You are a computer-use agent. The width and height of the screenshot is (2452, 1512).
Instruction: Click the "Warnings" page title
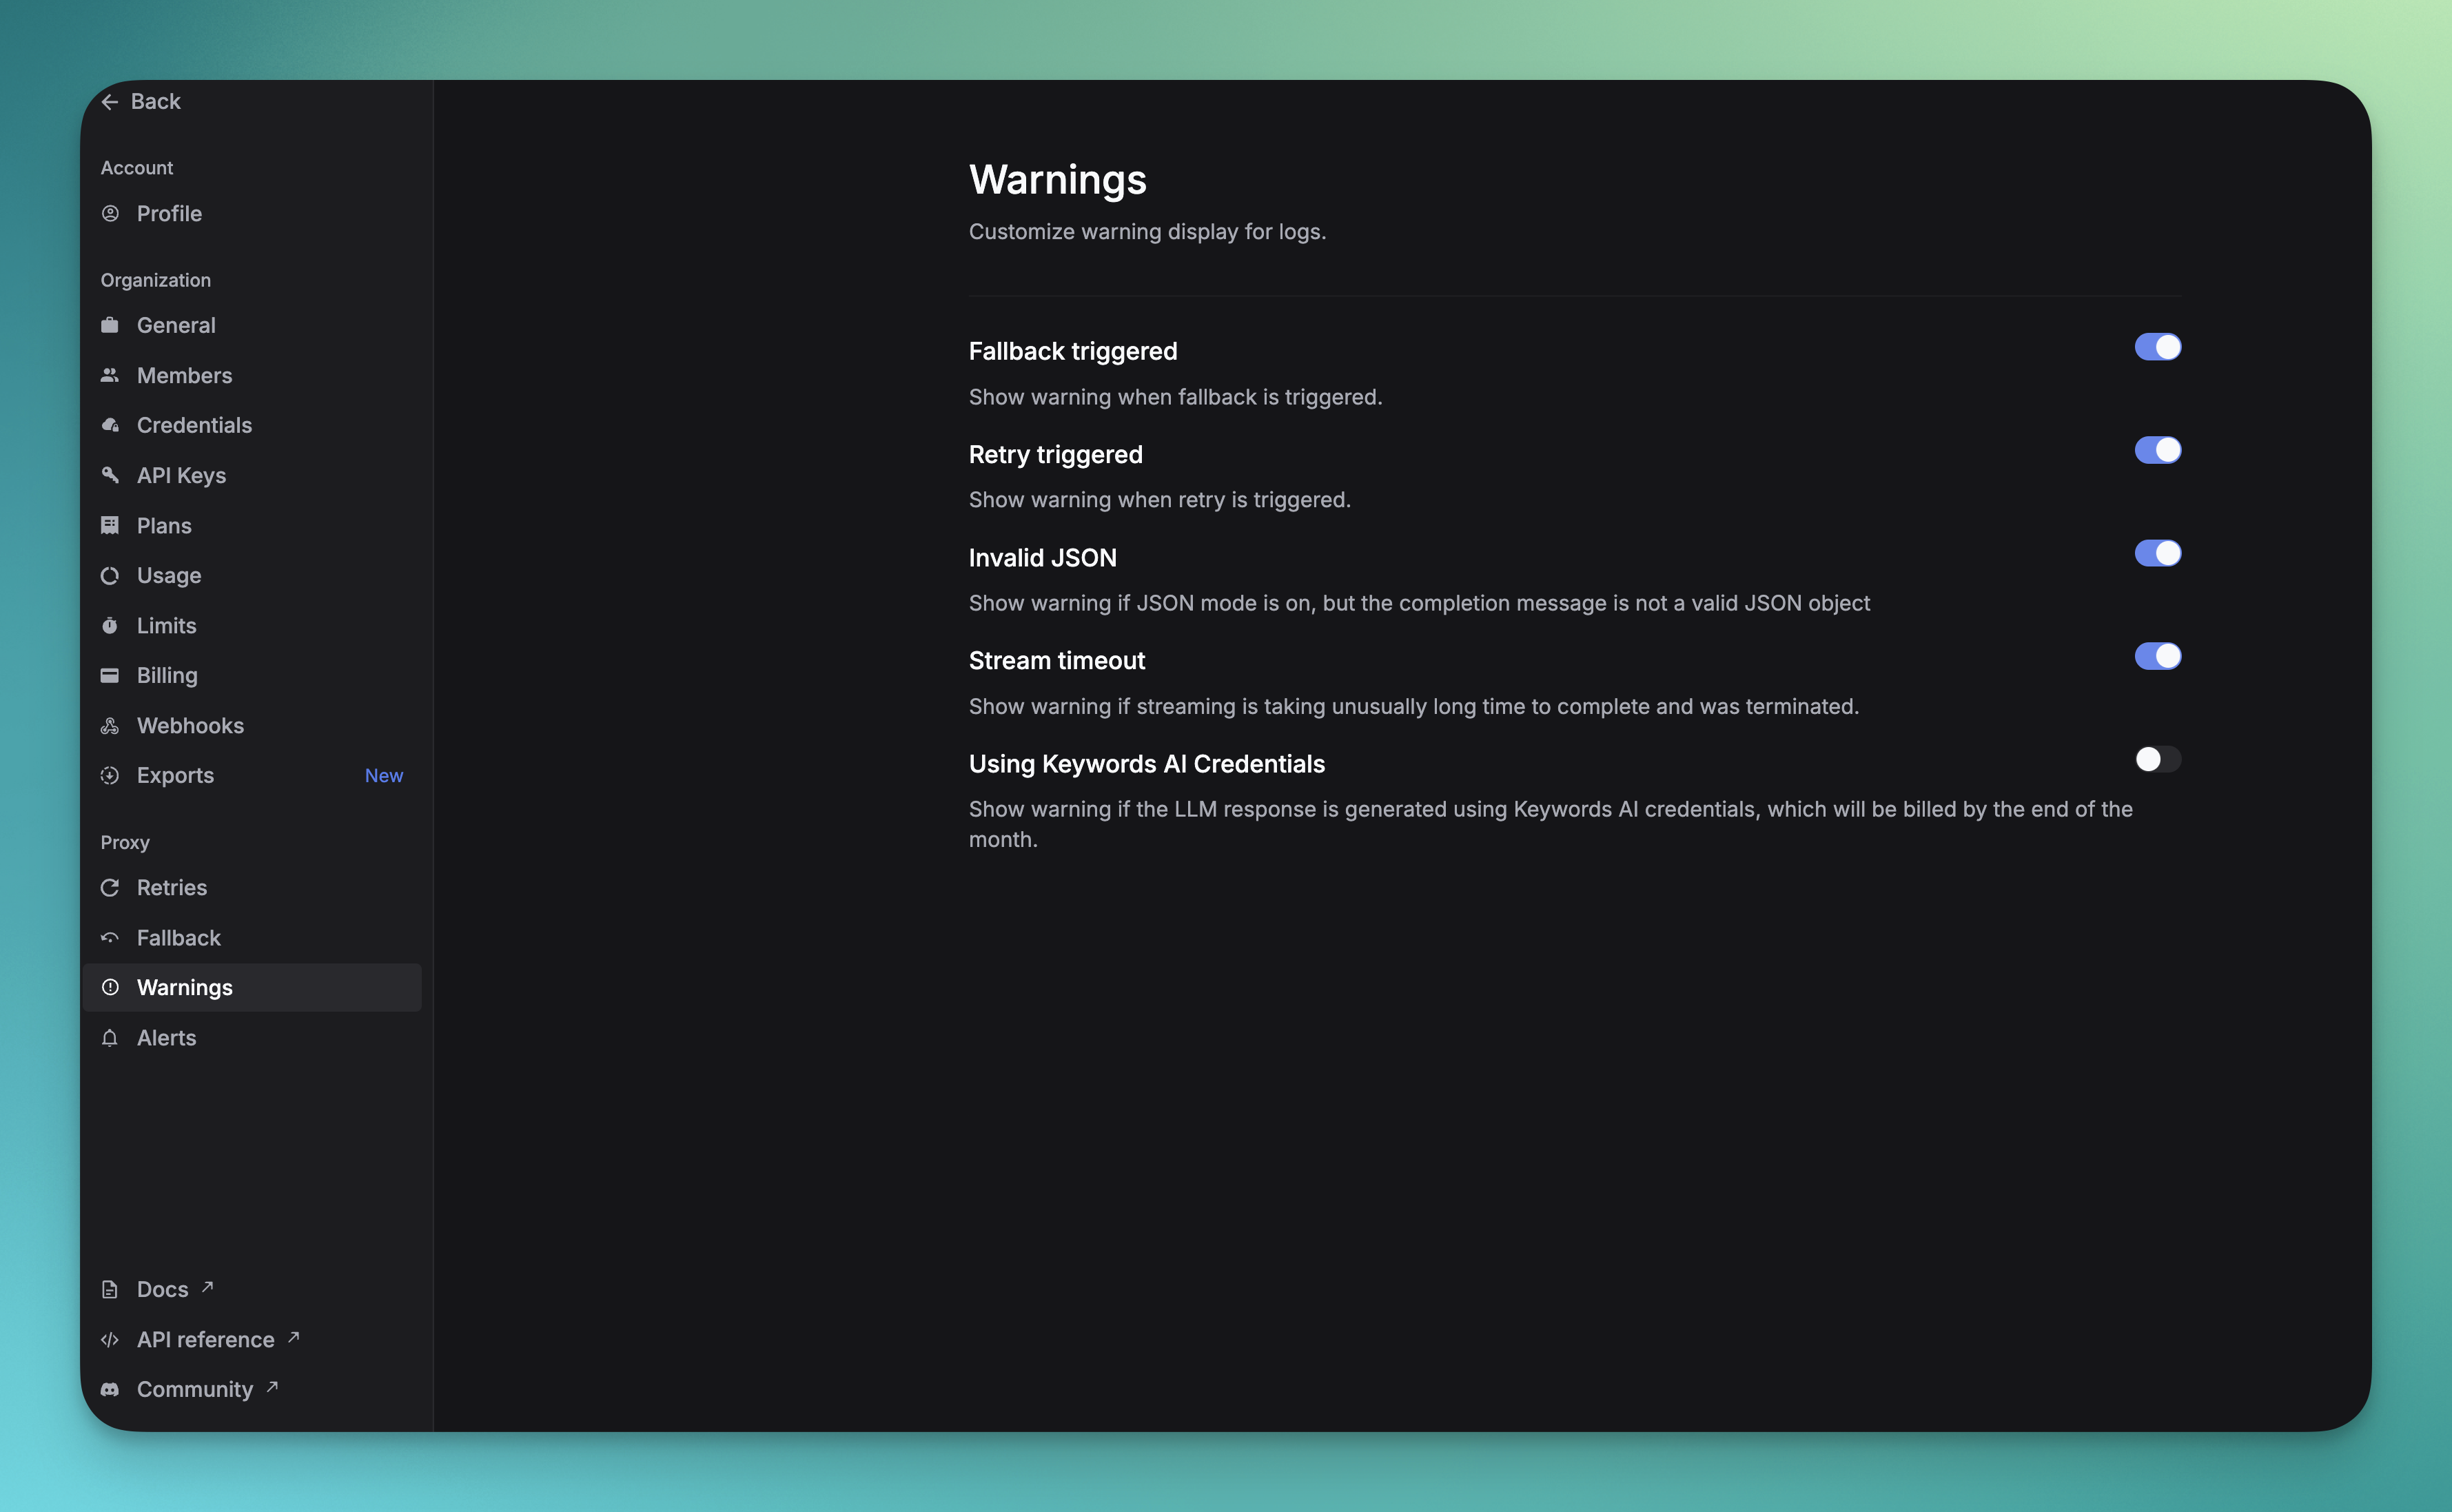pyautogui.click(x=1057, y=180)
